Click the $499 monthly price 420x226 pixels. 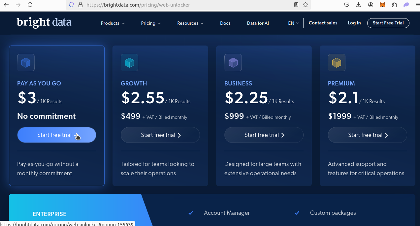coord(131,116)
